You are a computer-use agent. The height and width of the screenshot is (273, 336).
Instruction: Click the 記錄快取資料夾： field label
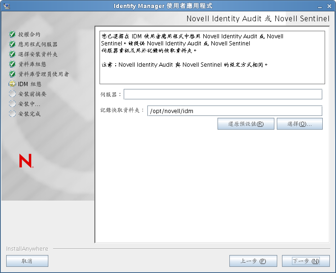122,110
